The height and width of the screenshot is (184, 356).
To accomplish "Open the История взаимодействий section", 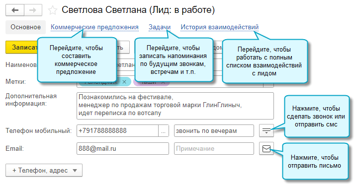I will [220, 27].
